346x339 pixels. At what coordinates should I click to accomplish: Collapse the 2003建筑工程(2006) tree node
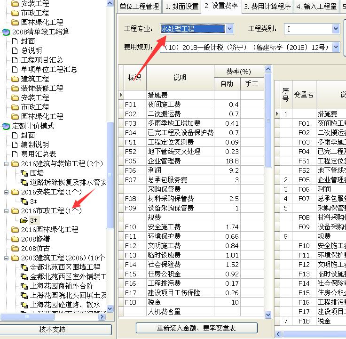tap(7, 258)
